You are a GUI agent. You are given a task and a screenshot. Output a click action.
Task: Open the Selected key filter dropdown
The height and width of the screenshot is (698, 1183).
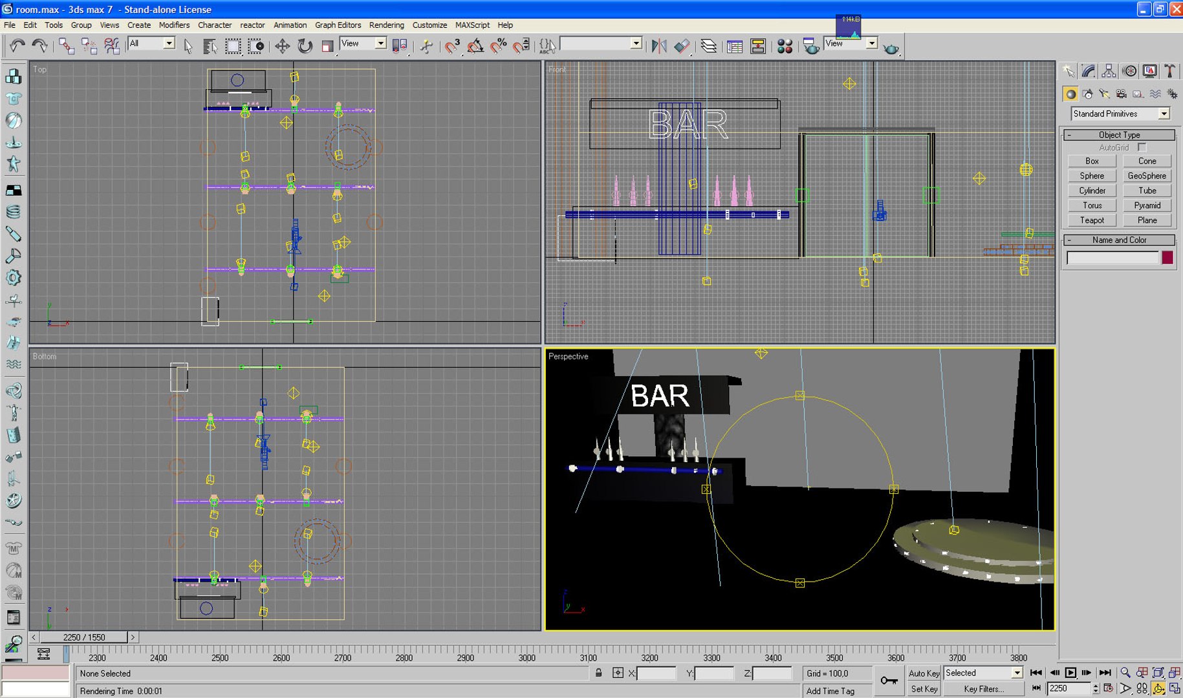pos(982,673)
